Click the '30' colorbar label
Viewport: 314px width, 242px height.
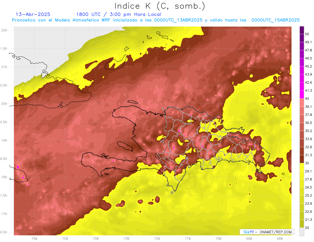pyautogui.click(x=307, y=163)
